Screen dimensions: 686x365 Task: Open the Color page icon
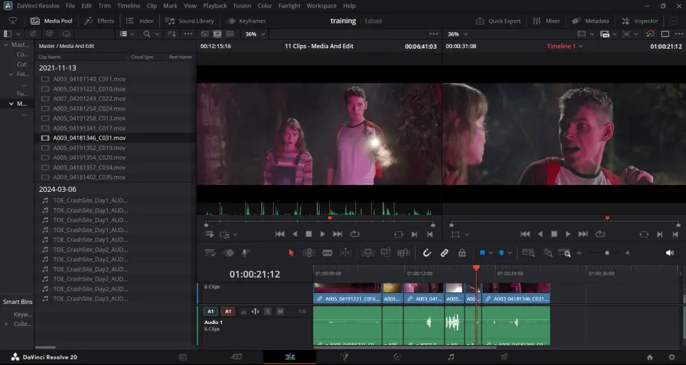[397, 357]
